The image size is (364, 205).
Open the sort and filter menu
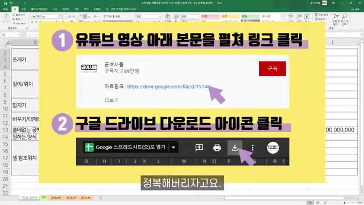pyautogui.click(x=336, y=19)
